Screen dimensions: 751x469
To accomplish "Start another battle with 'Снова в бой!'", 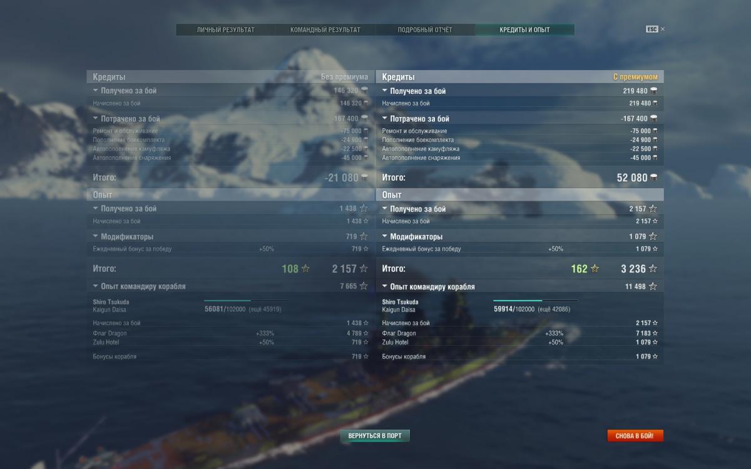I will pos(635,435).
